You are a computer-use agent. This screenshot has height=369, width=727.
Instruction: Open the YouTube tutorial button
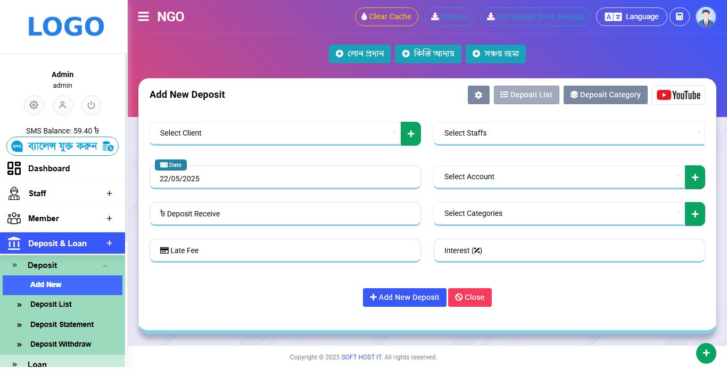[x=679, y=95]
